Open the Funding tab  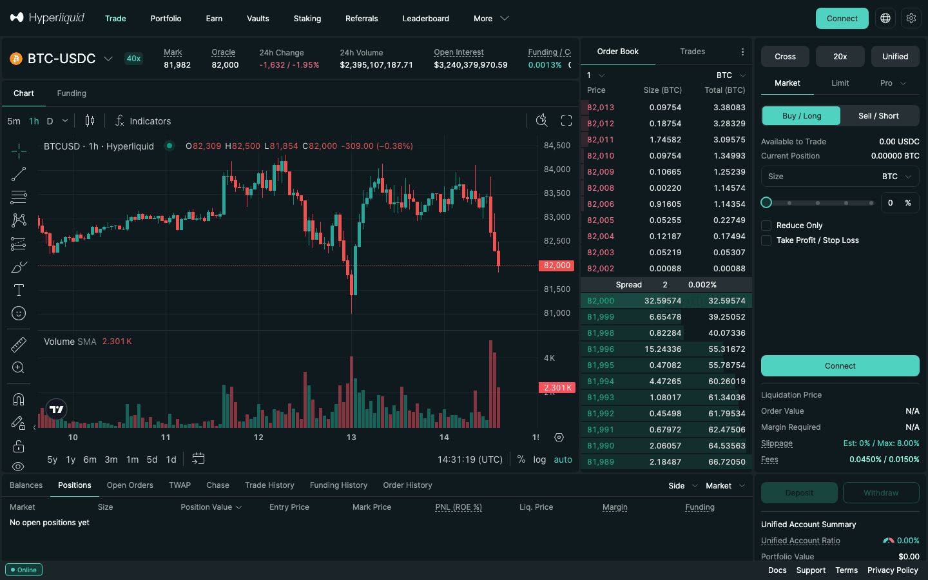pyautogui.click(x=72, y=93)
